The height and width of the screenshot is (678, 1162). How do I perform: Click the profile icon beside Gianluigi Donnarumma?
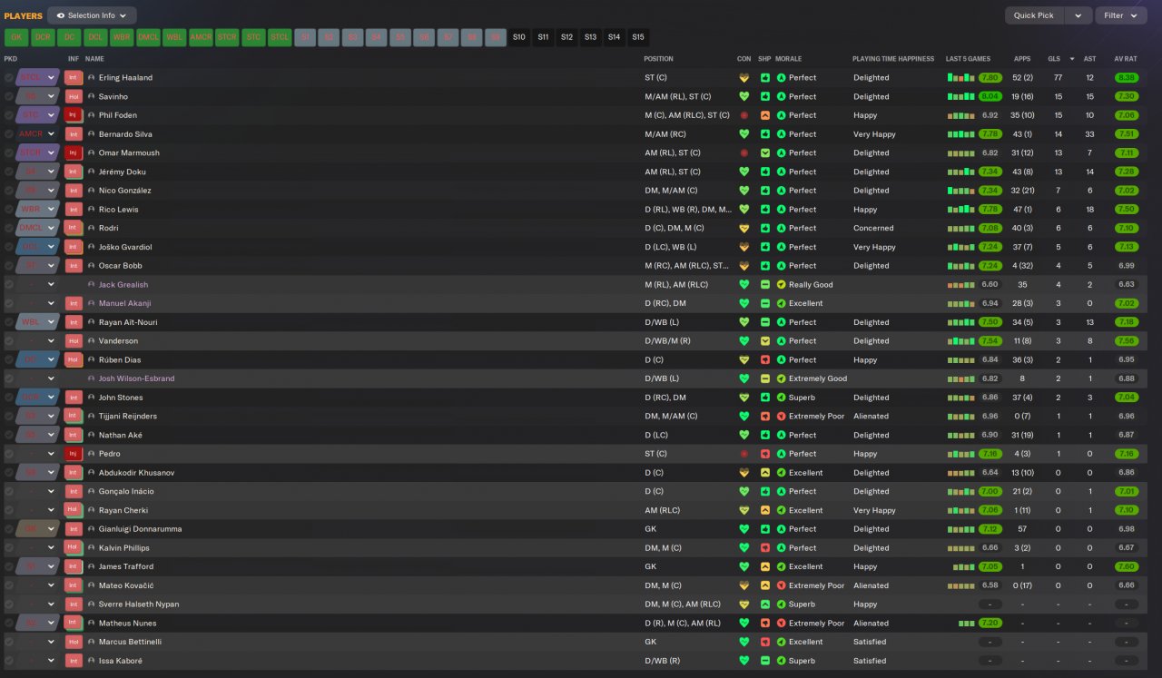click(92, 529)
